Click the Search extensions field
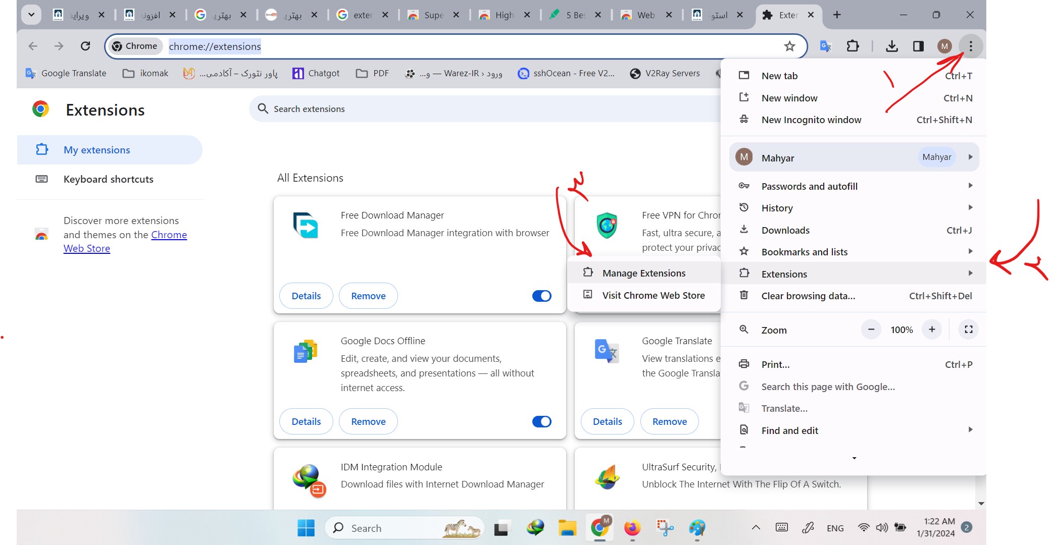This screenshot has height=545, width=1049. (x=485, y=108)
